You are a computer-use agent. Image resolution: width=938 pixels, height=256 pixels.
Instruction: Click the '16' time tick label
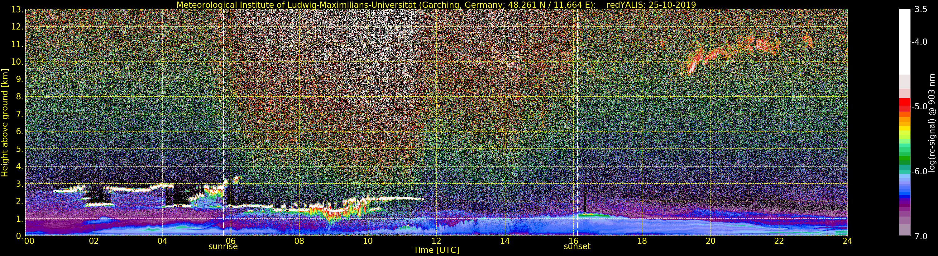573,241
